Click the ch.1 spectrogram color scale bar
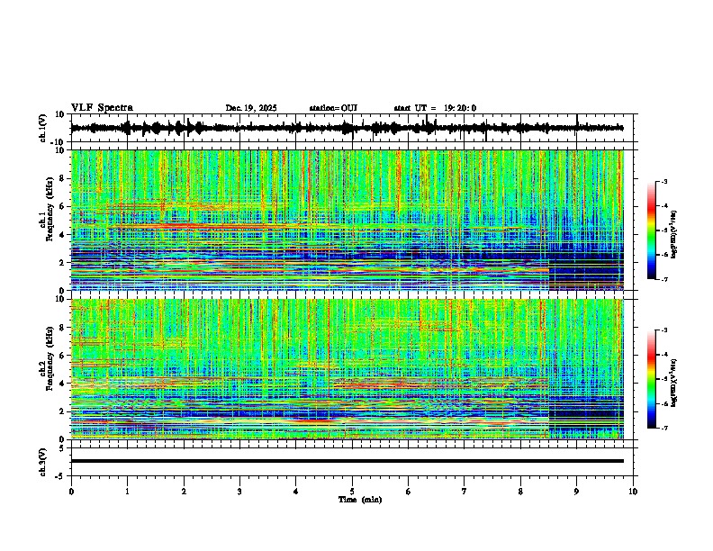Screen dimensions: 713x551 click(651, 230)
